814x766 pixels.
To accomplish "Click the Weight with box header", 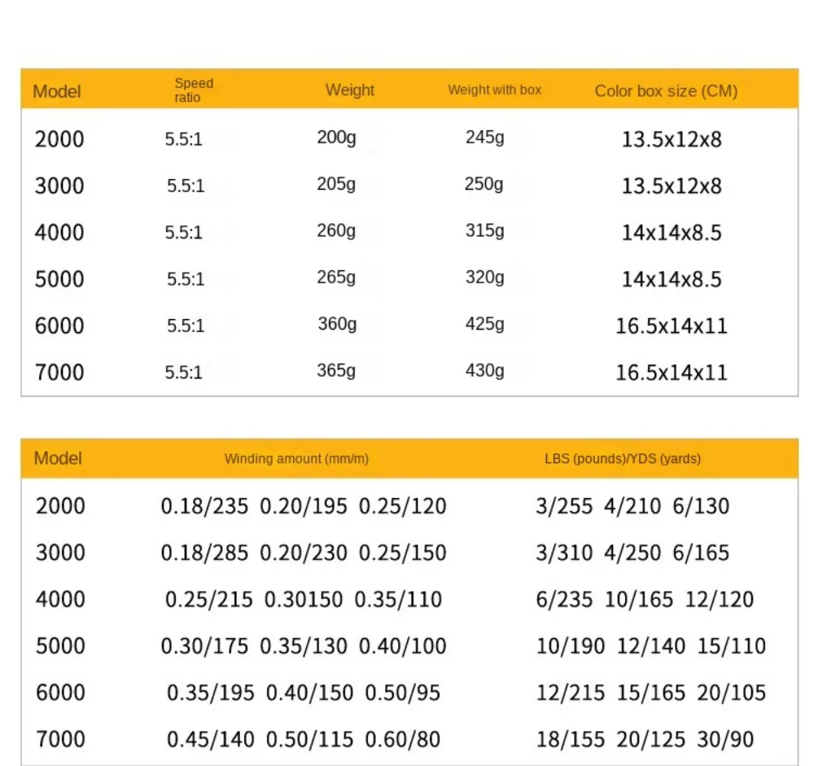I will [494, 90].
